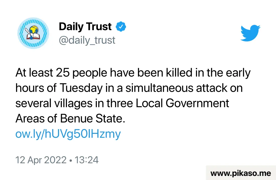Click the word "Tuesday" in the tweet
This screenshot has width=276, height=180.
pos(81,88)
